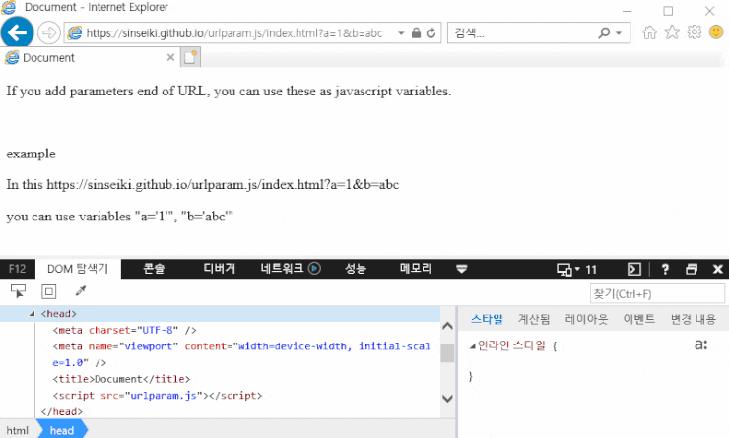Click the network capture play icon

tap(315, 269)
